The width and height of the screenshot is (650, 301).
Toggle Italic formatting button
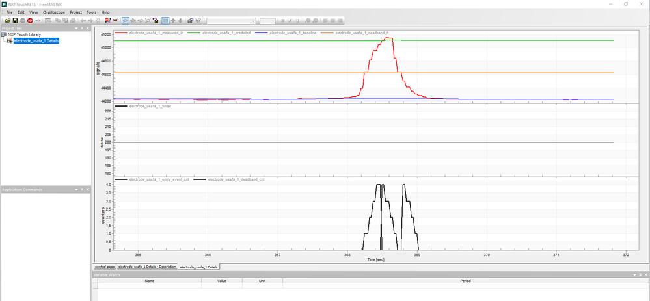point(290,21)
